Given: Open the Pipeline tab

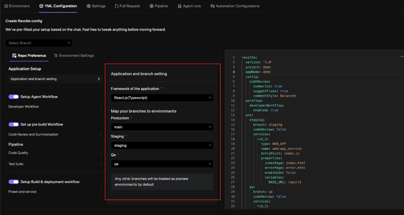Looking at the screenshot, I should tap(159, 6).
